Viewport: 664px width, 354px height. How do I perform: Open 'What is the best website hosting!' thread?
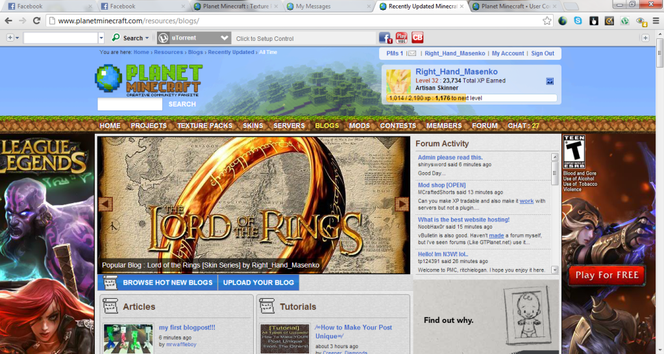(463, 220)
